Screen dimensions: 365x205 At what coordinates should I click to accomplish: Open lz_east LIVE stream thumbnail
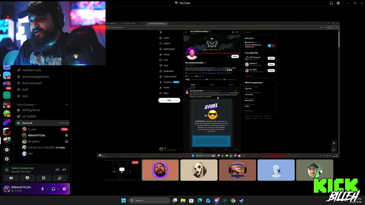(x=122, y=170)
